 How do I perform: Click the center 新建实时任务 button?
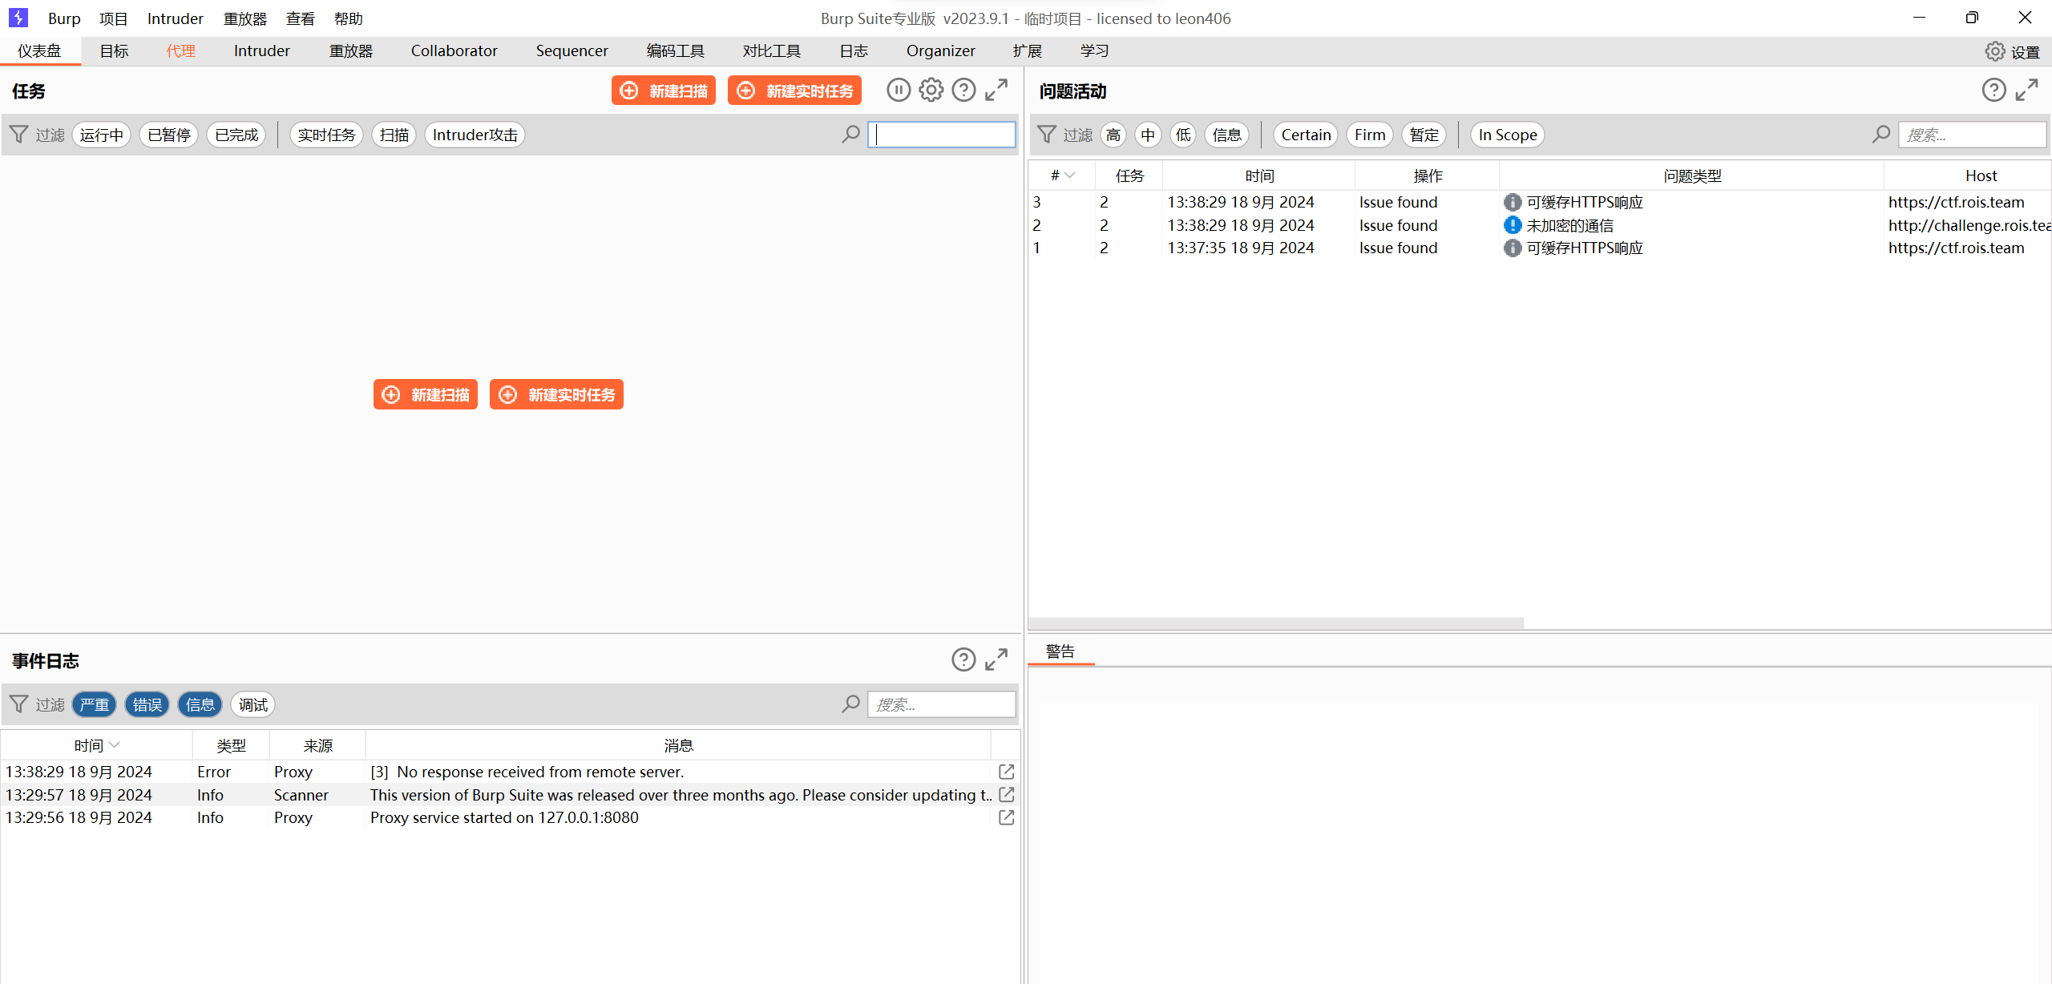[x=556, y=395]
